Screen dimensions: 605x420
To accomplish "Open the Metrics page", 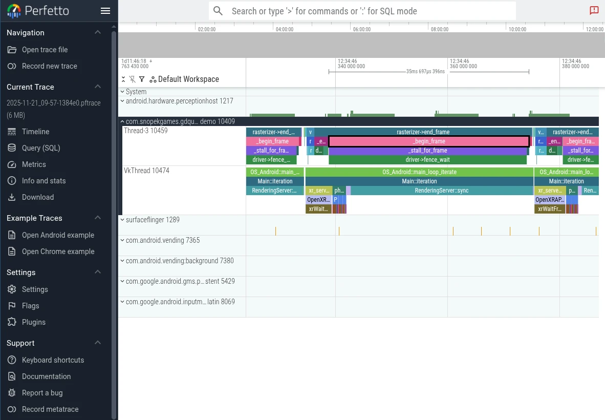I will coord(34,164).
